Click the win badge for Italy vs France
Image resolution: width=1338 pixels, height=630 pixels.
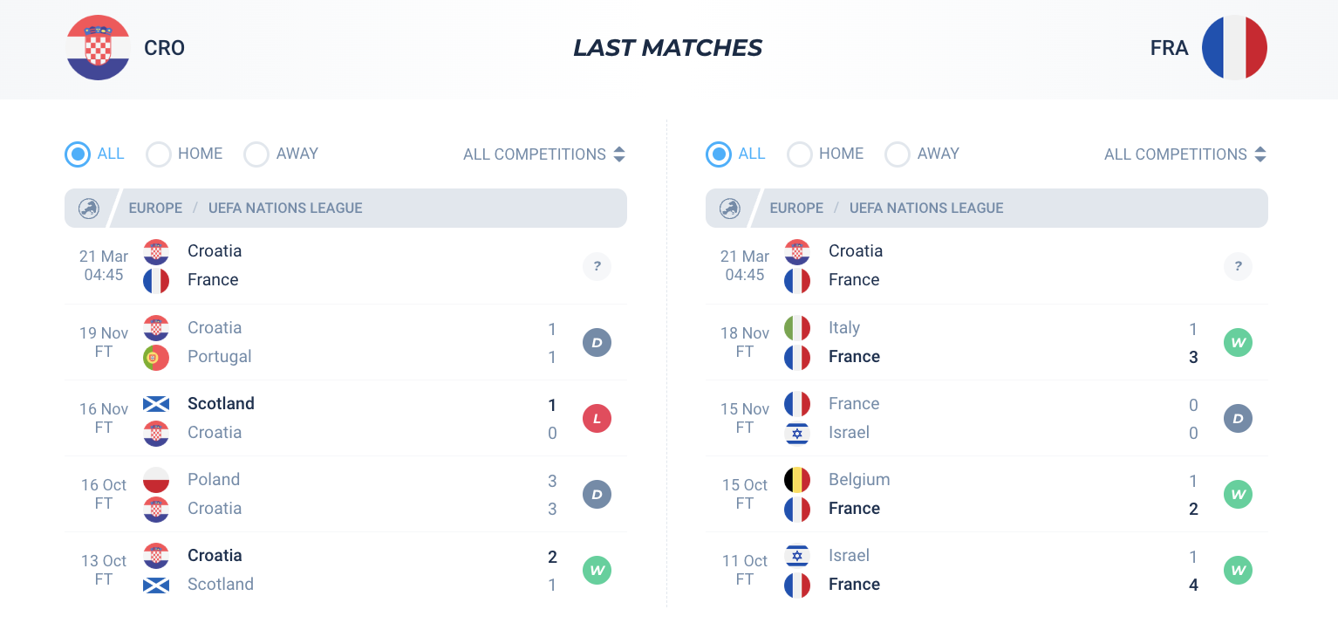pos(1238,343)
